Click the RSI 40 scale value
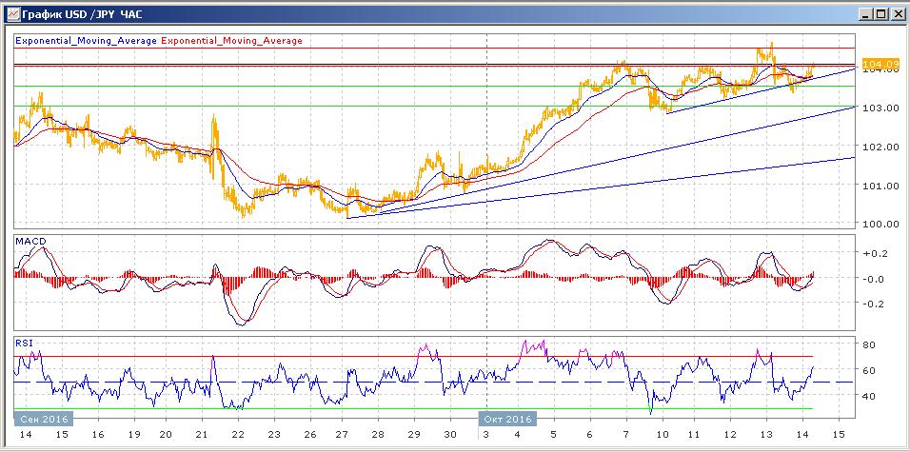 pyautogui.click(x=867, y=396)
